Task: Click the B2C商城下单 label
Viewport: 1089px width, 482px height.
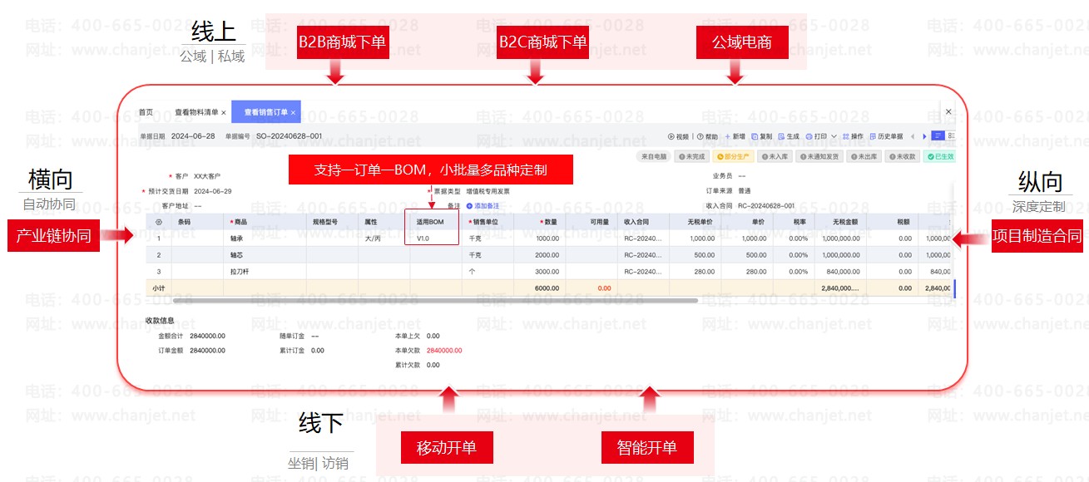Action: tap(542, 42)
